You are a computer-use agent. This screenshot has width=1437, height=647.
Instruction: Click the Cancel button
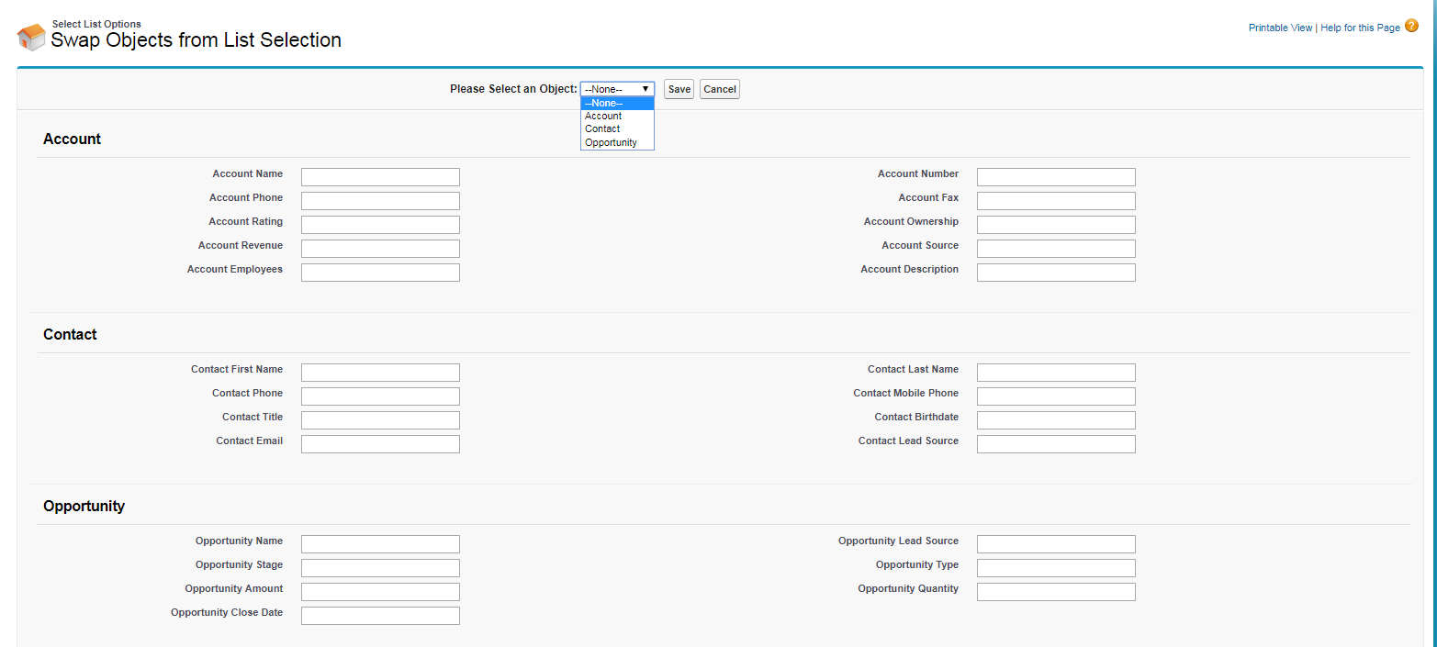pyautogui.click(x=720, y=89)
